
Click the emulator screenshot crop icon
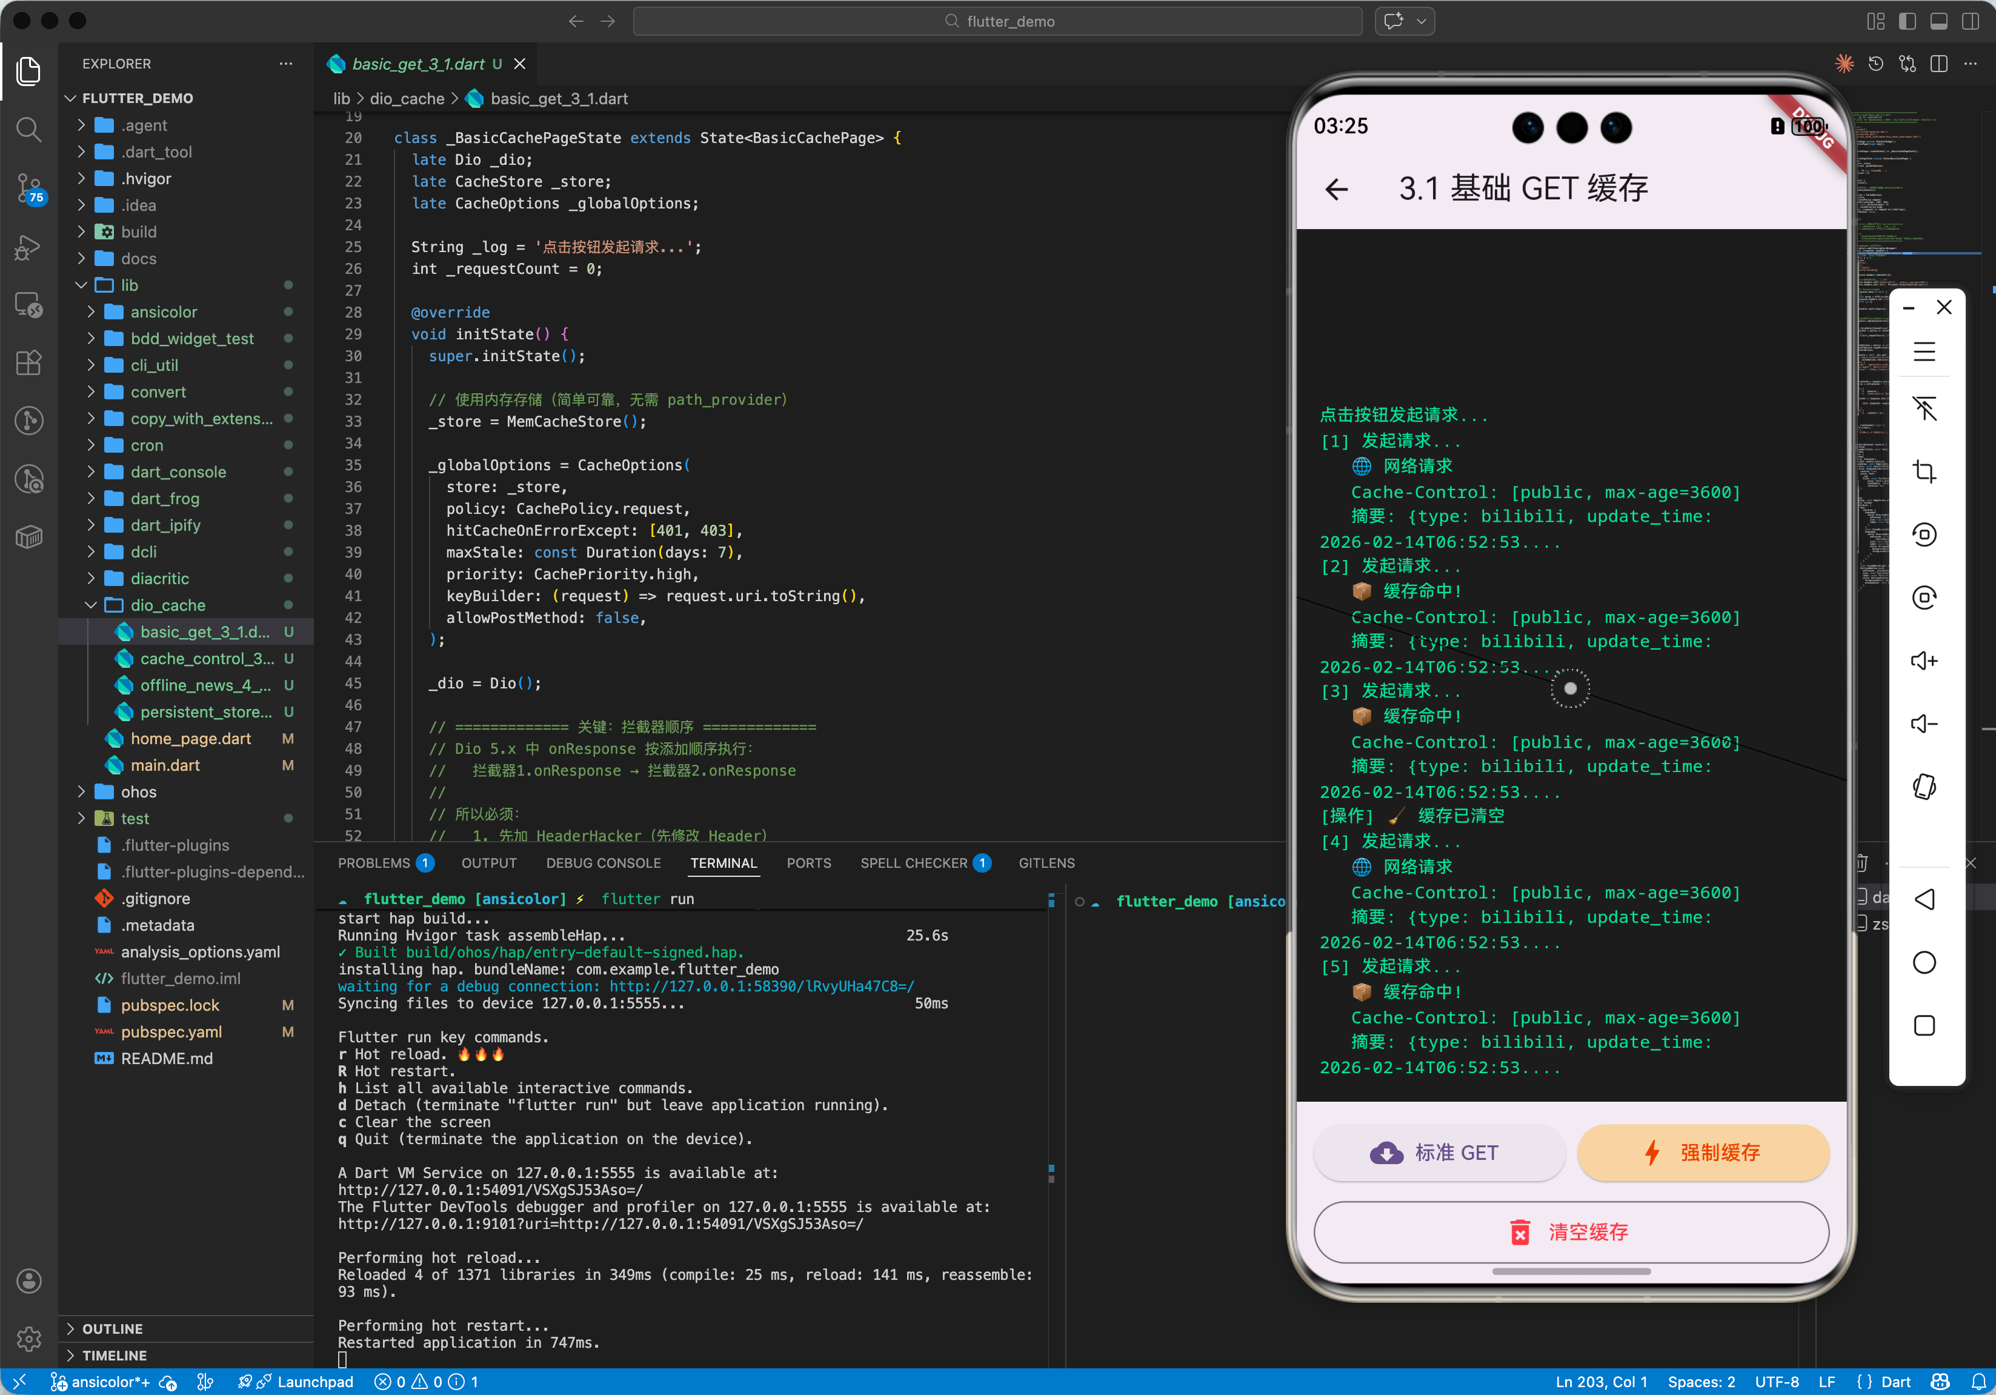pos(1924,471)
